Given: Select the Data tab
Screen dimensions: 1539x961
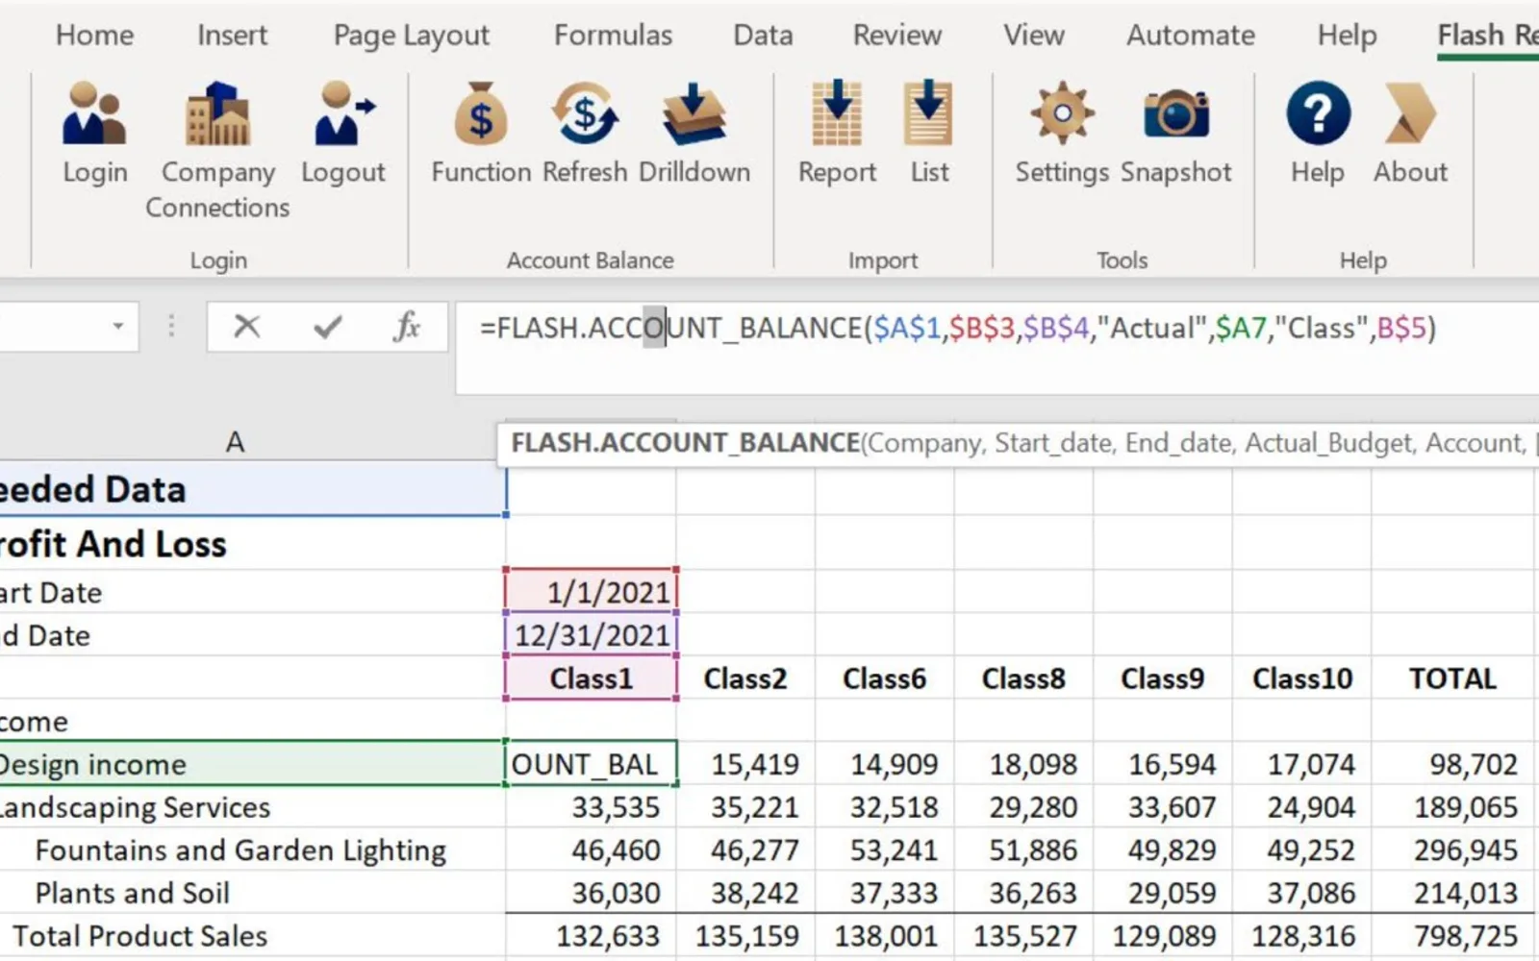Looking at the screenshot, I should (763, 35).
